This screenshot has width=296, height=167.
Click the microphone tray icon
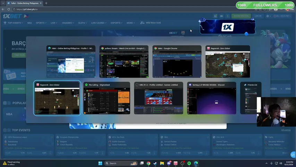pyautogui.click(x=271, y=163)
